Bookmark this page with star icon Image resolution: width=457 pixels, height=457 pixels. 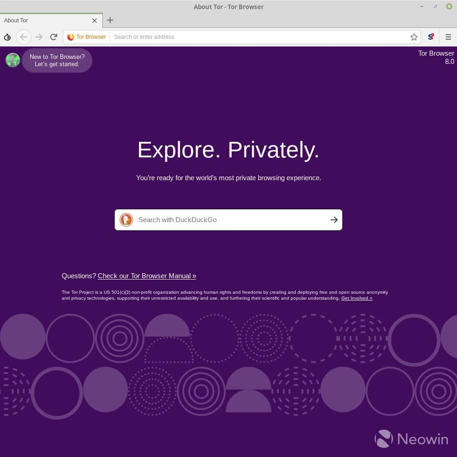tap(414, 37)
